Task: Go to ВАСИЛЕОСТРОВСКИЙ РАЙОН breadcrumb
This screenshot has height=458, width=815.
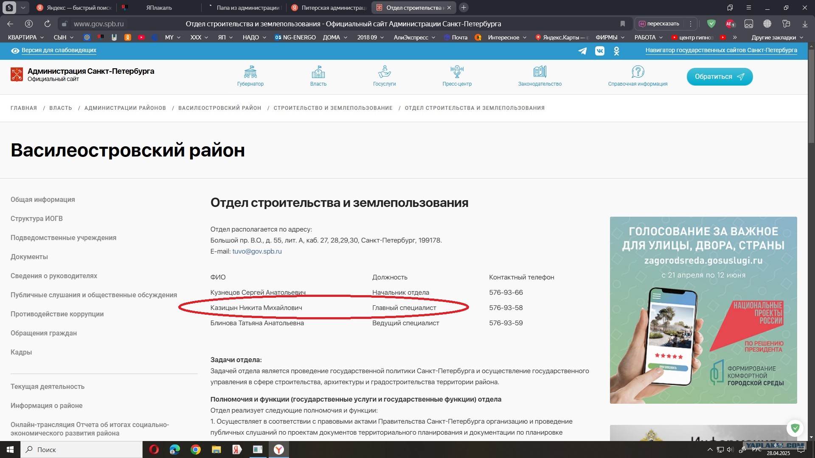Action: tap(219, 108)
